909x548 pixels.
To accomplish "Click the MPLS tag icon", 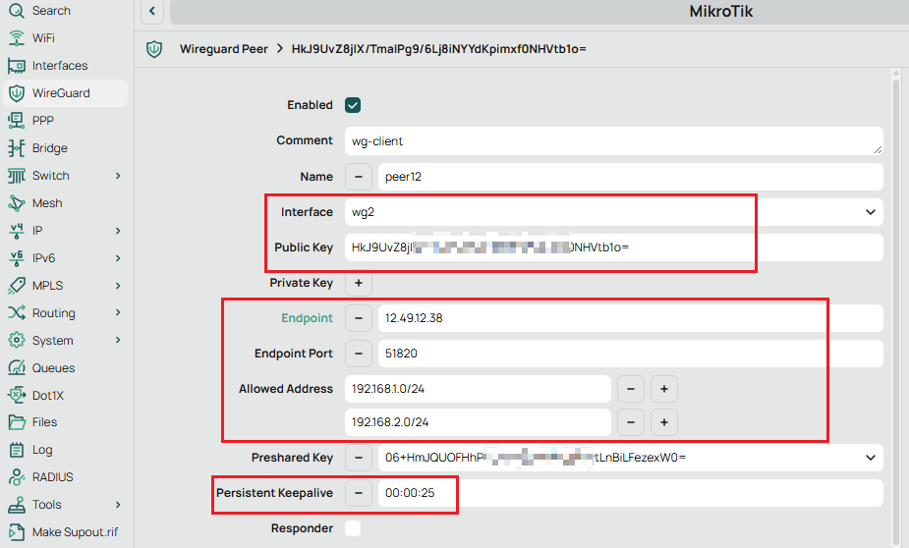I will [17, 286].
